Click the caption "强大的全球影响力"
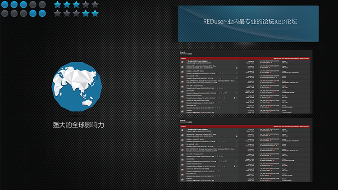 click(78, 125)
